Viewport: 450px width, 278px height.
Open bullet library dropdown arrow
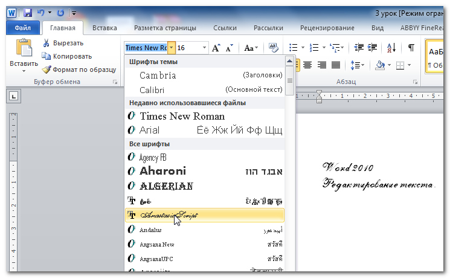(303, 47)
